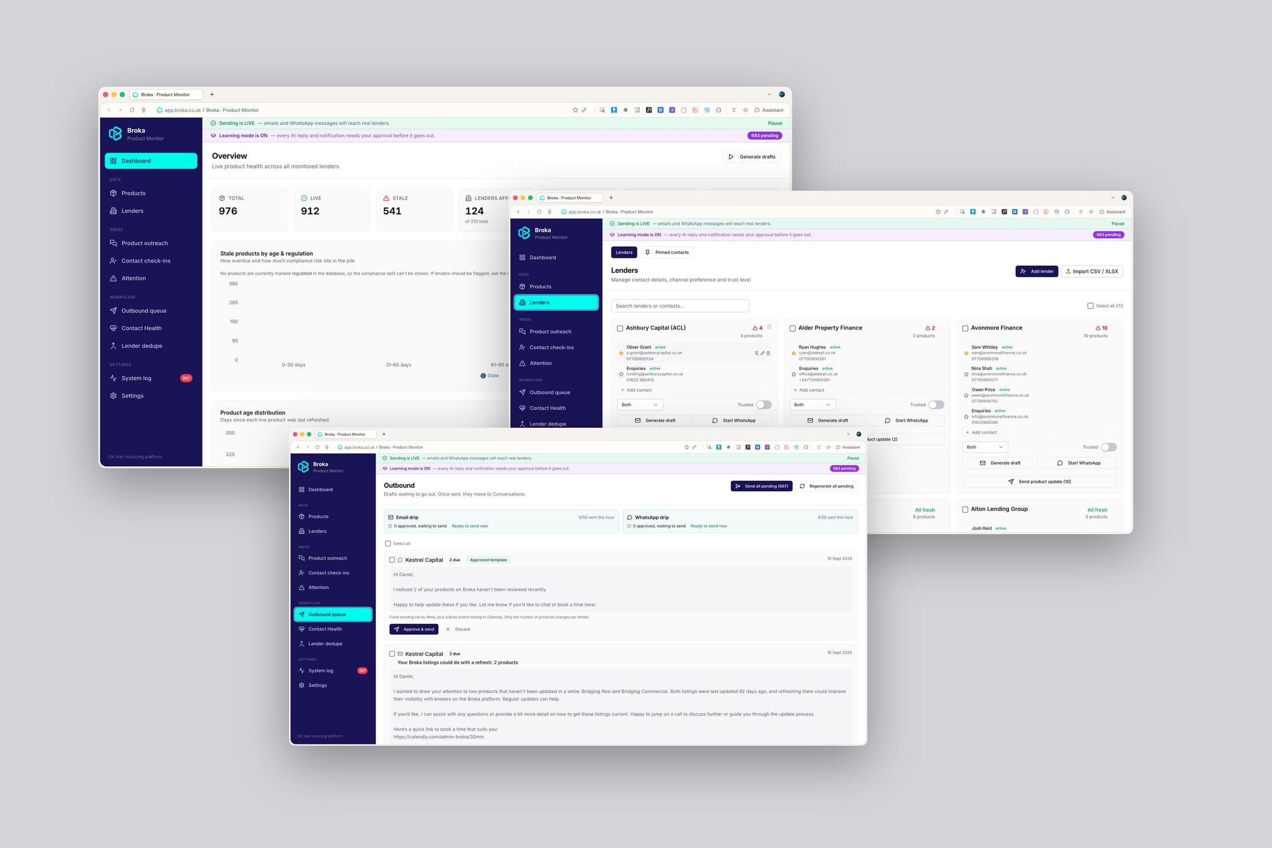Click the System log activity icon in the Dashboard window

pos(113,378)
